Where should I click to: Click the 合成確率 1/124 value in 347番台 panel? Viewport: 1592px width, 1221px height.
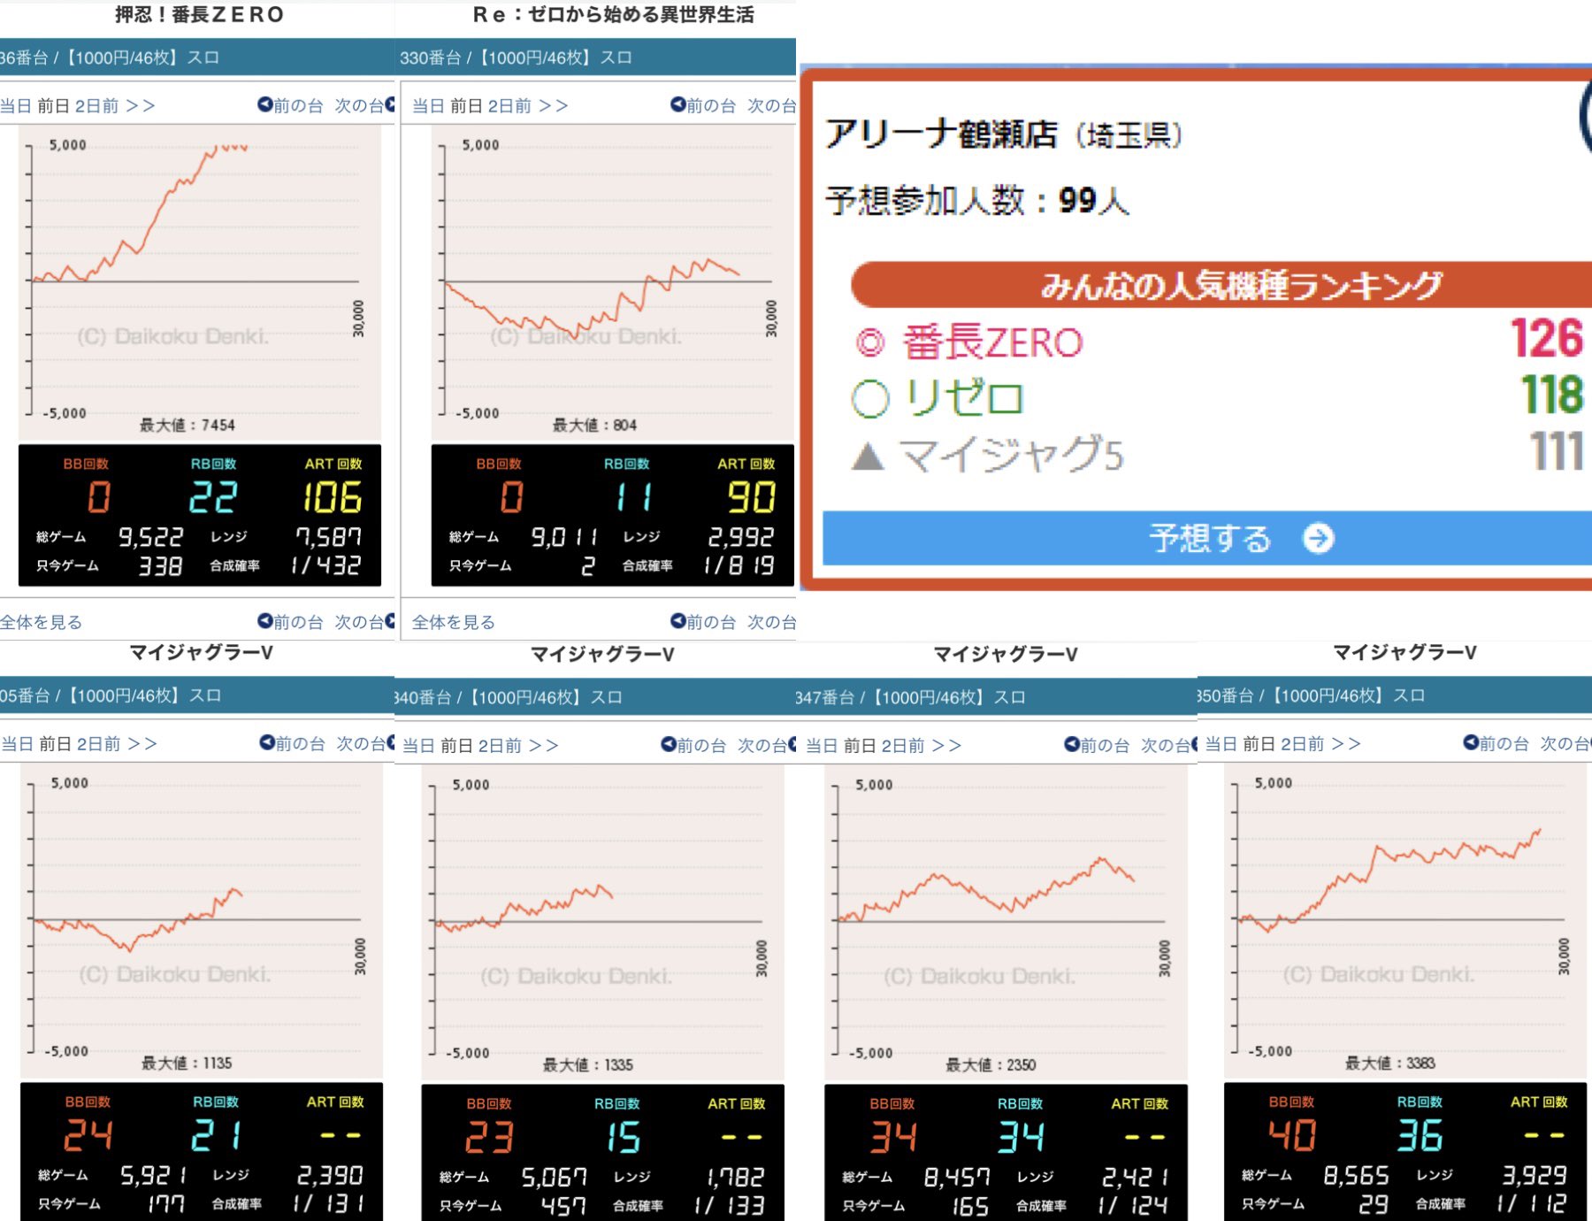tap(1133, 1205)
